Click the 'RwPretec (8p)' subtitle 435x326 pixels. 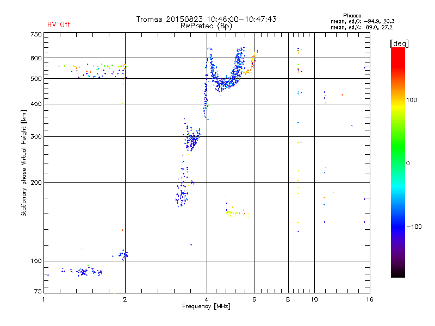[x=206, y=26]
